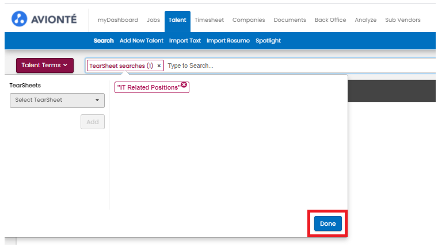
Task: Go to the Back Office tab
Action: (x=330, y=20)
